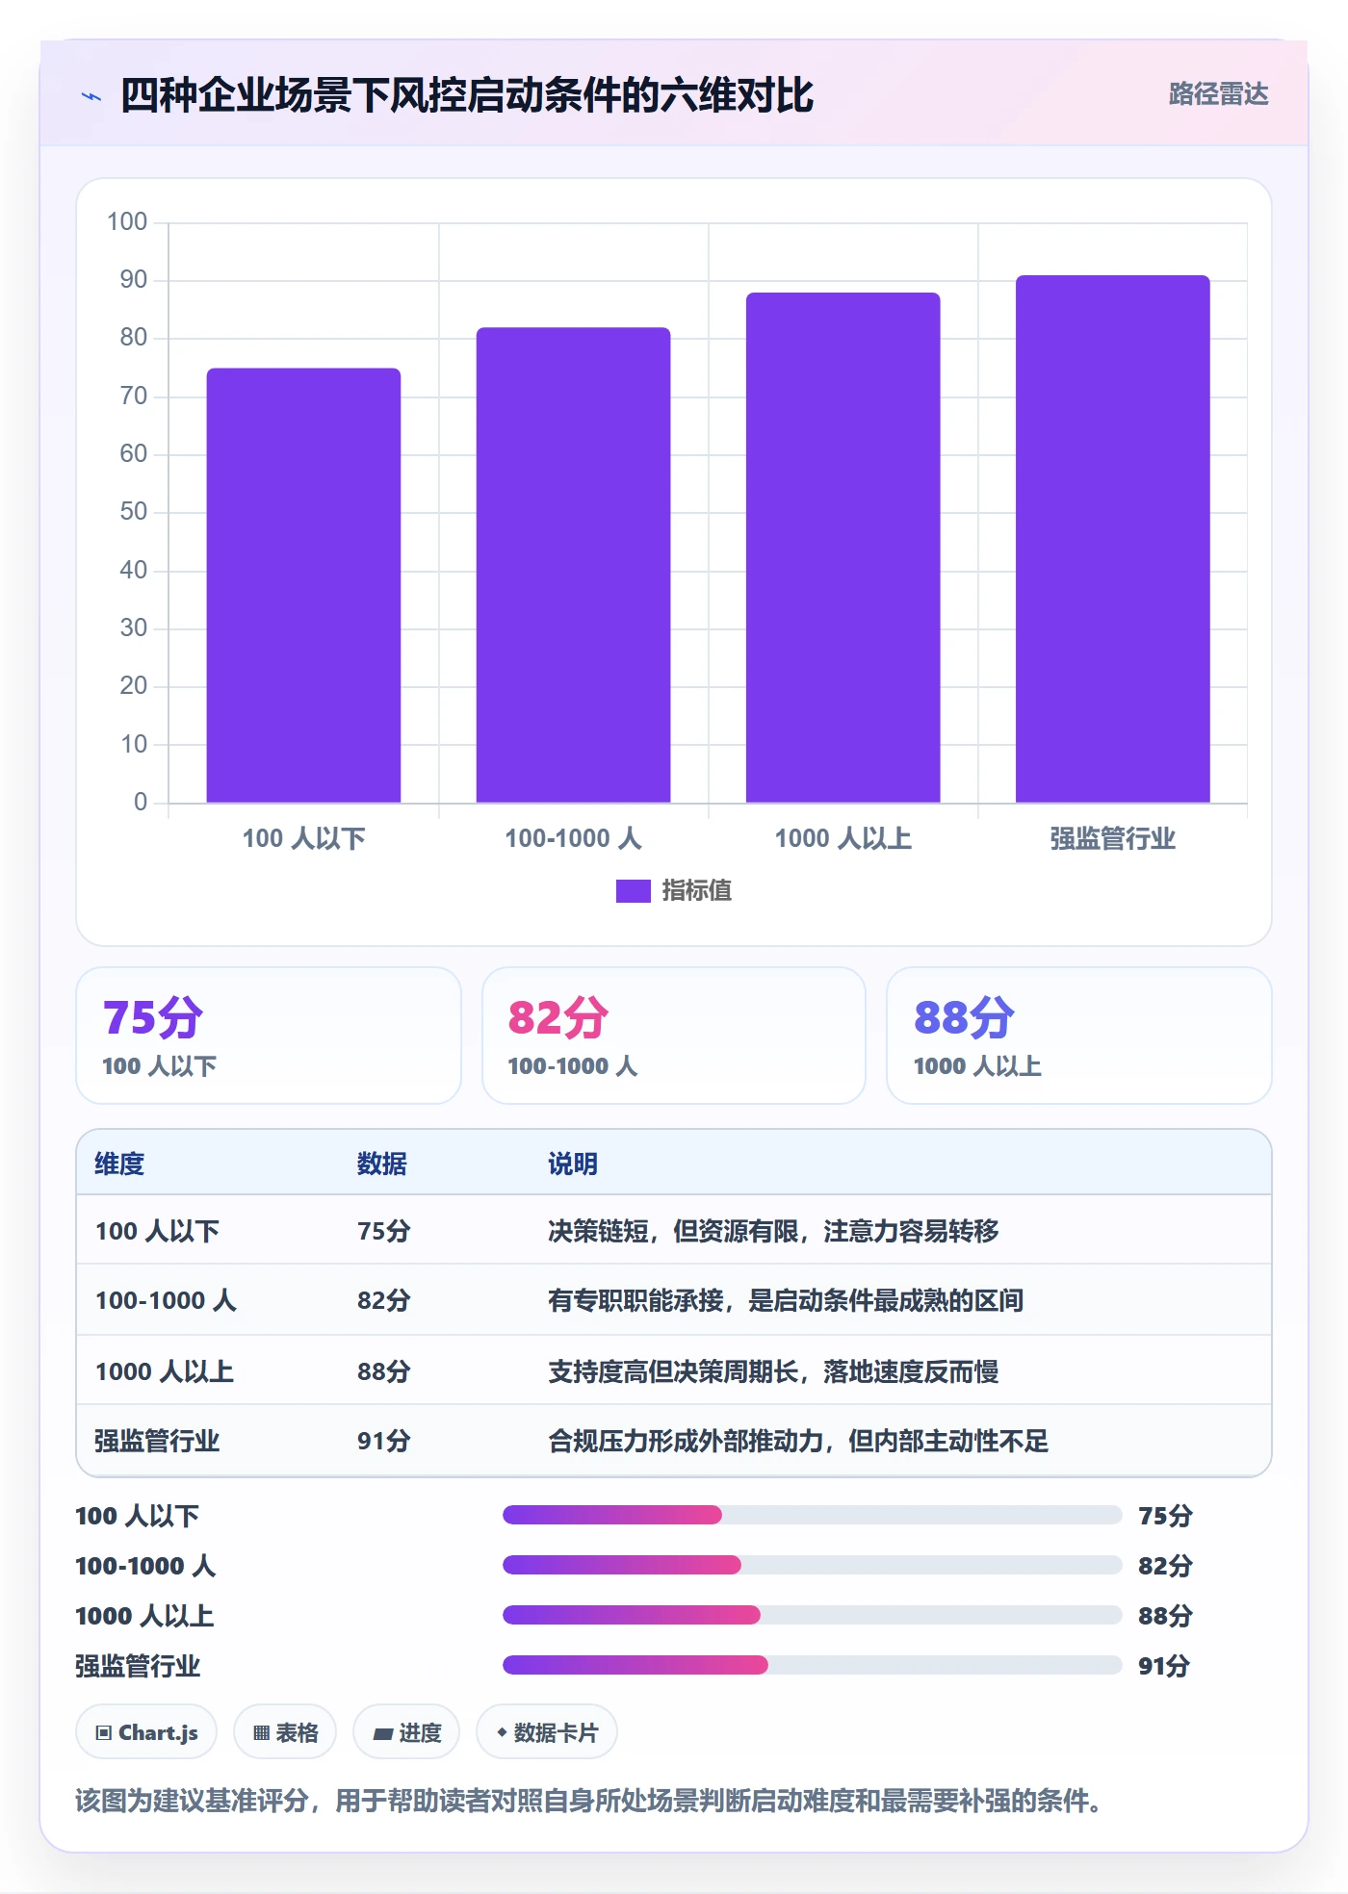Toggle the 指标值 legend color swatch

tap(633, 891)
